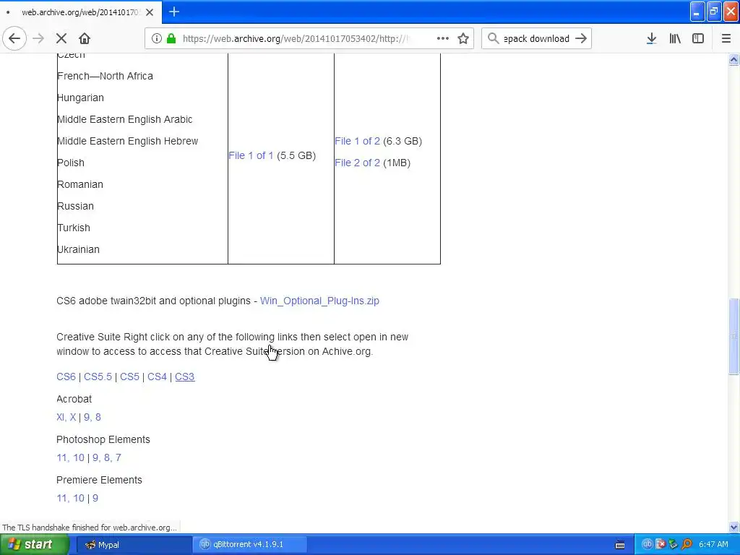Open the CS6 link
Viewport: 740px width, 555px height.
click(x=66, y=377)
